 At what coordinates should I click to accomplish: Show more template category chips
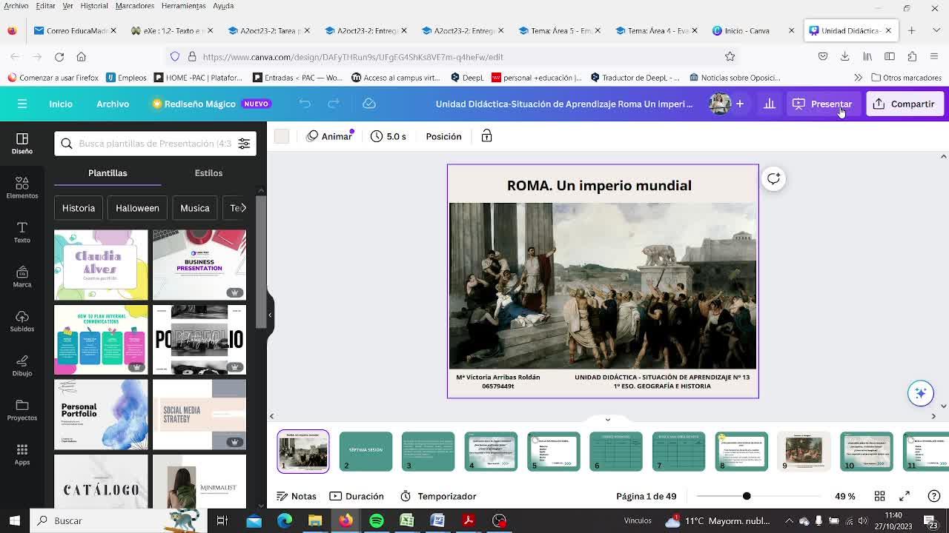coord(242,208)
